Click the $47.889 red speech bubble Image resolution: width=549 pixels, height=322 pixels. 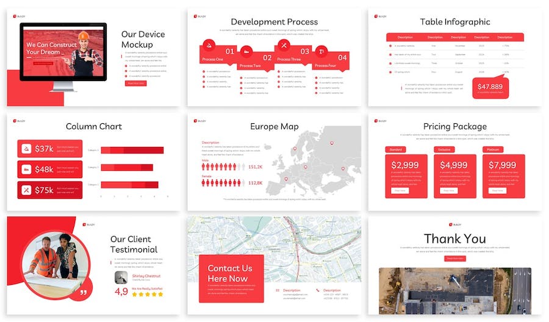[x=490, y=88]
